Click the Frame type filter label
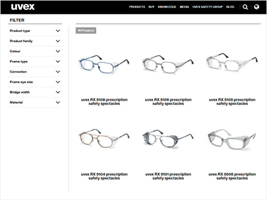267x200 pixels. (x=19, y=61)
